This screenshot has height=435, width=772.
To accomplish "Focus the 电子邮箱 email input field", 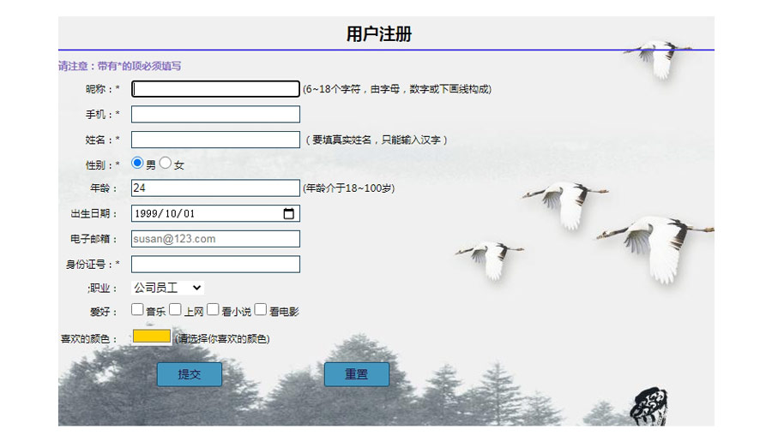I will click(x=215, y=239).
